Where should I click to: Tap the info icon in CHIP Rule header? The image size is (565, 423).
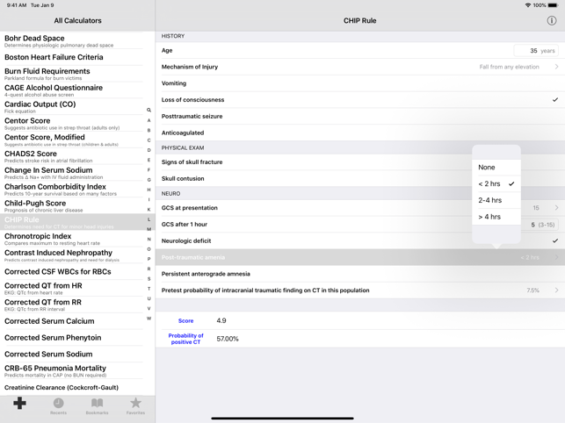(x=551, y=20)
